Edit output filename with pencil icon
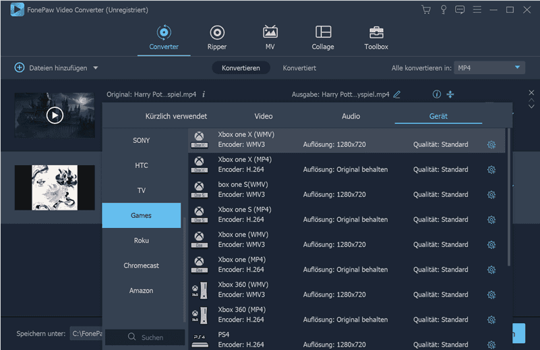The height and width of the screenshot is (350, 540). 396,94
